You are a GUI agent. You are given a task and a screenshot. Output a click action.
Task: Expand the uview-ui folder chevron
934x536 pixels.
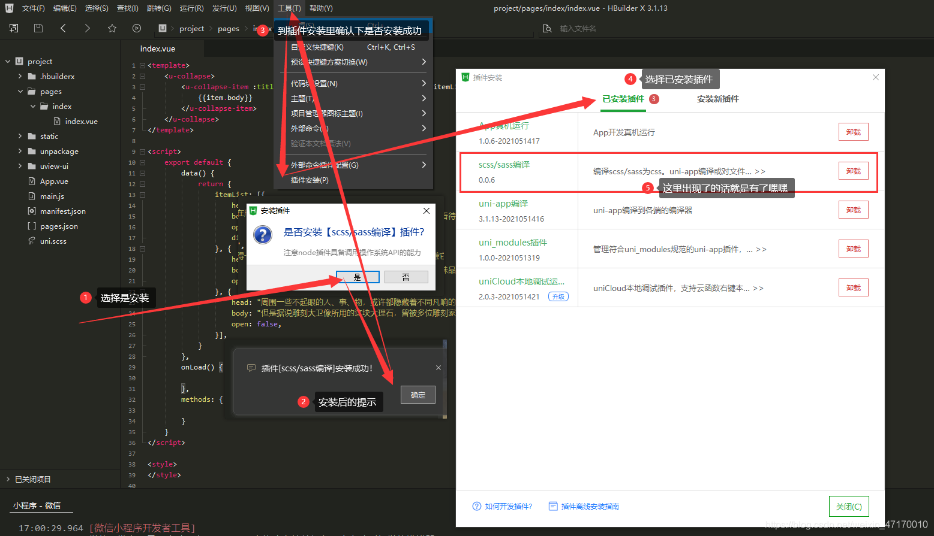tap(20, 166)
